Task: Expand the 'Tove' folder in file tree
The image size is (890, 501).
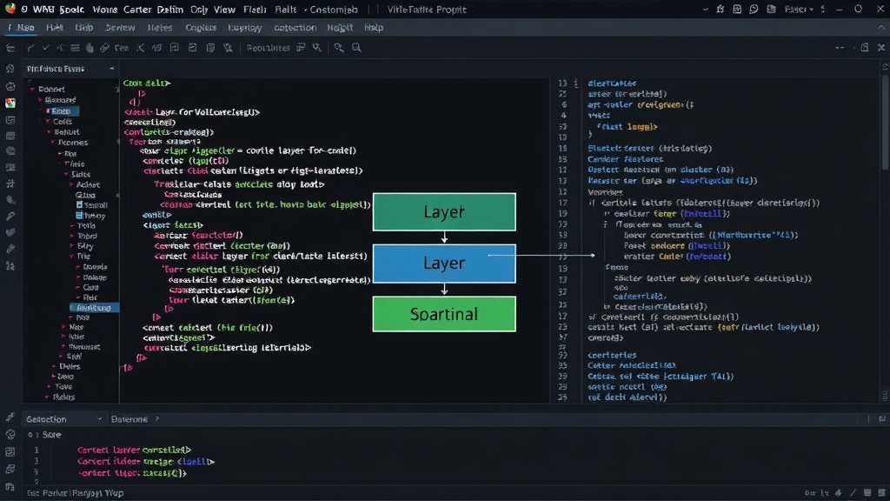Action: tap(50, 387)
